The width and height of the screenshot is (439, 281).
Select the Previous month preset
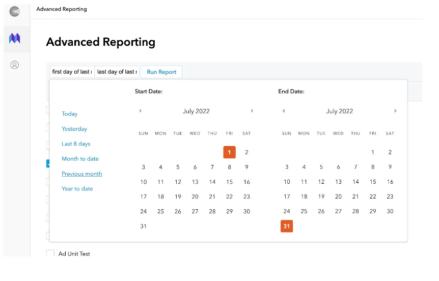point(82,174)
